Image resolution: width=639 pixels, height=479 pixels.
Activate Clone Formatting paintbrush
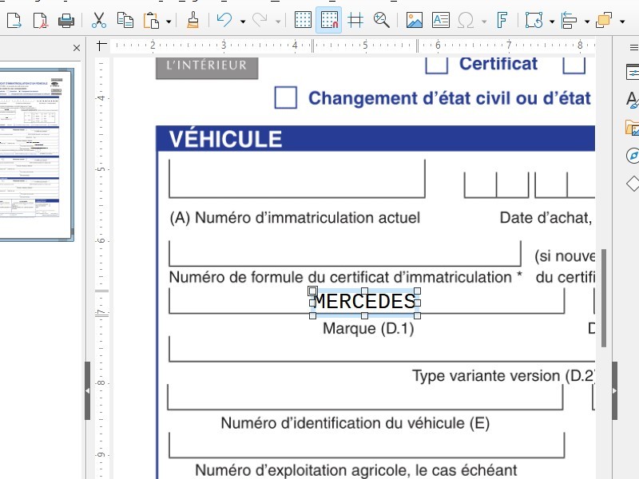pyautogui.click(x=192, y=20)
